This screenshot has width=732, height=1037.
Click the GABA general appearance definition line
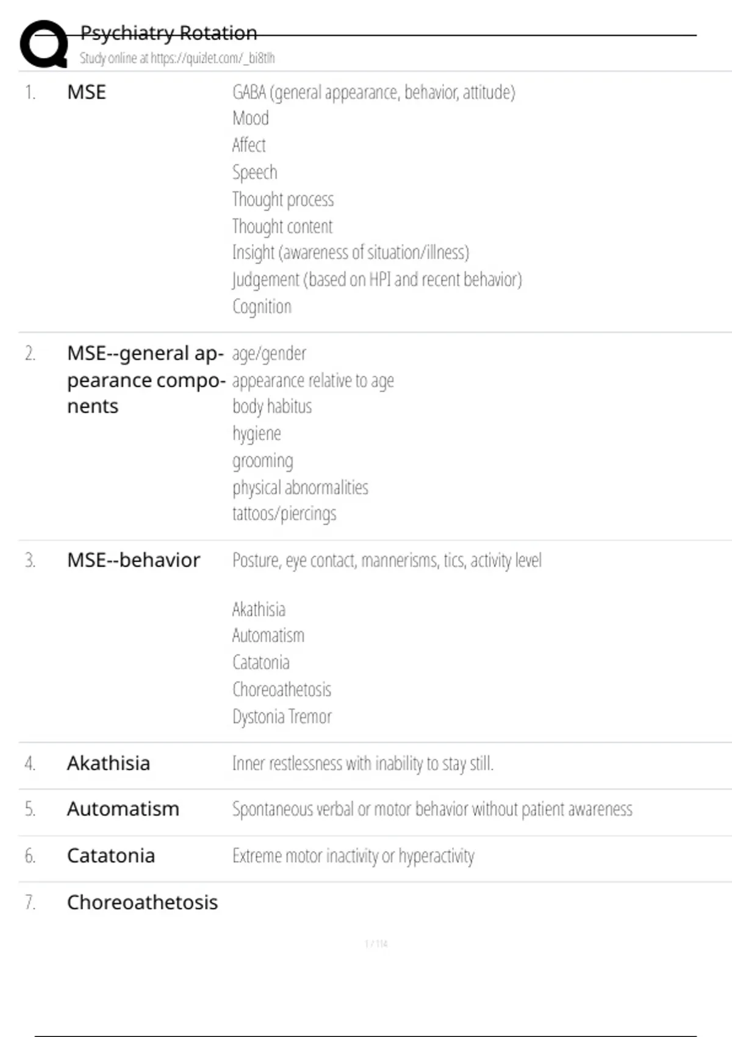(x=373, y=92)
